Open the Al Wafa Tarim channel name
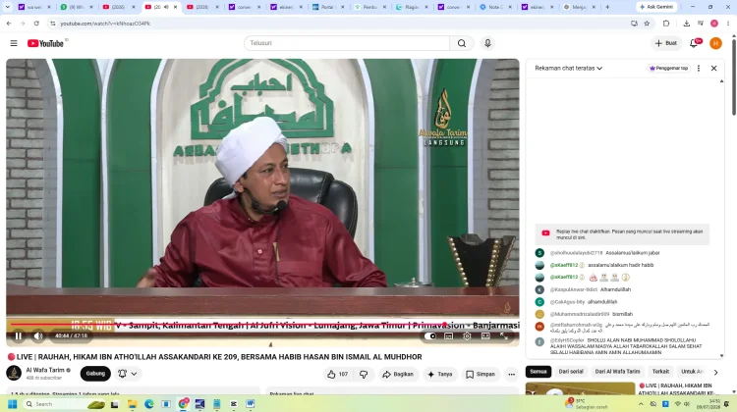This screenshot has height=412, width=737. (45, 370)
